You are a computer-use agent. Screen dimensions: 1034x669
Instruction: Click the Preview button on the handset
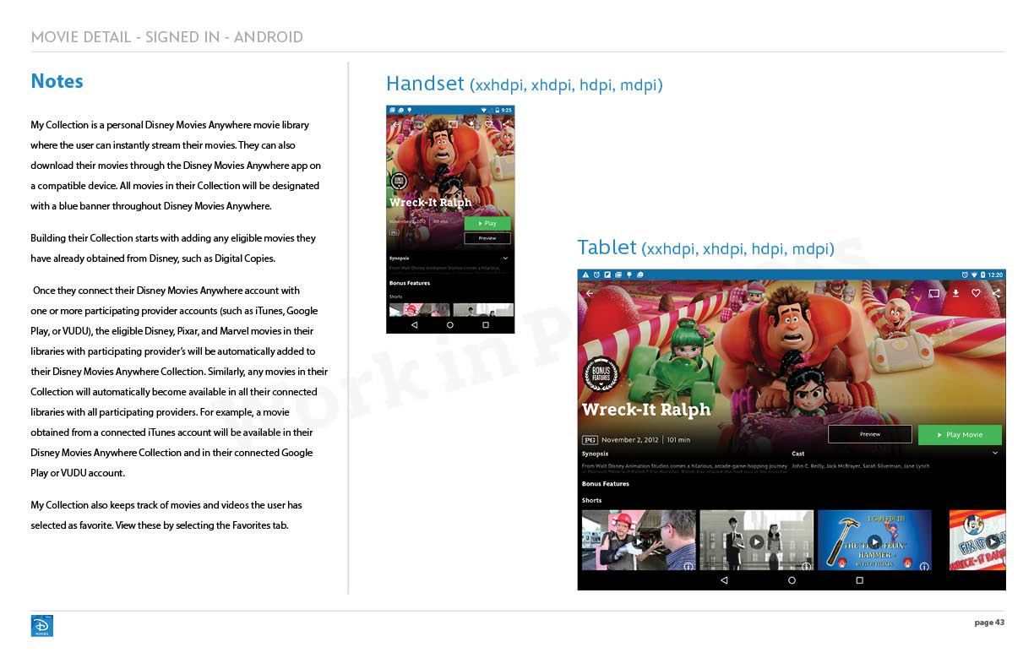point(487,238)
